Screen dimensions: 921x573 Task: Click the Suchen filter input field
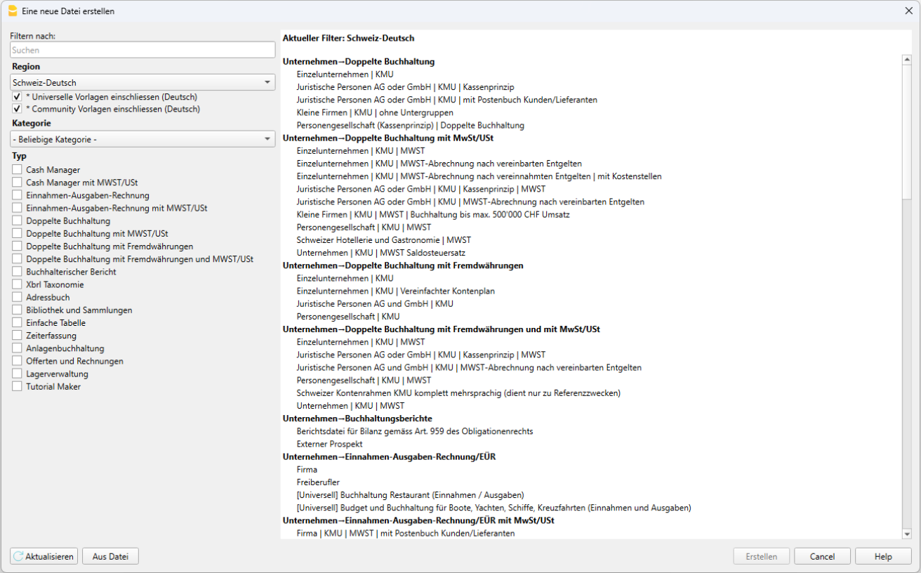tap(143, 50)
